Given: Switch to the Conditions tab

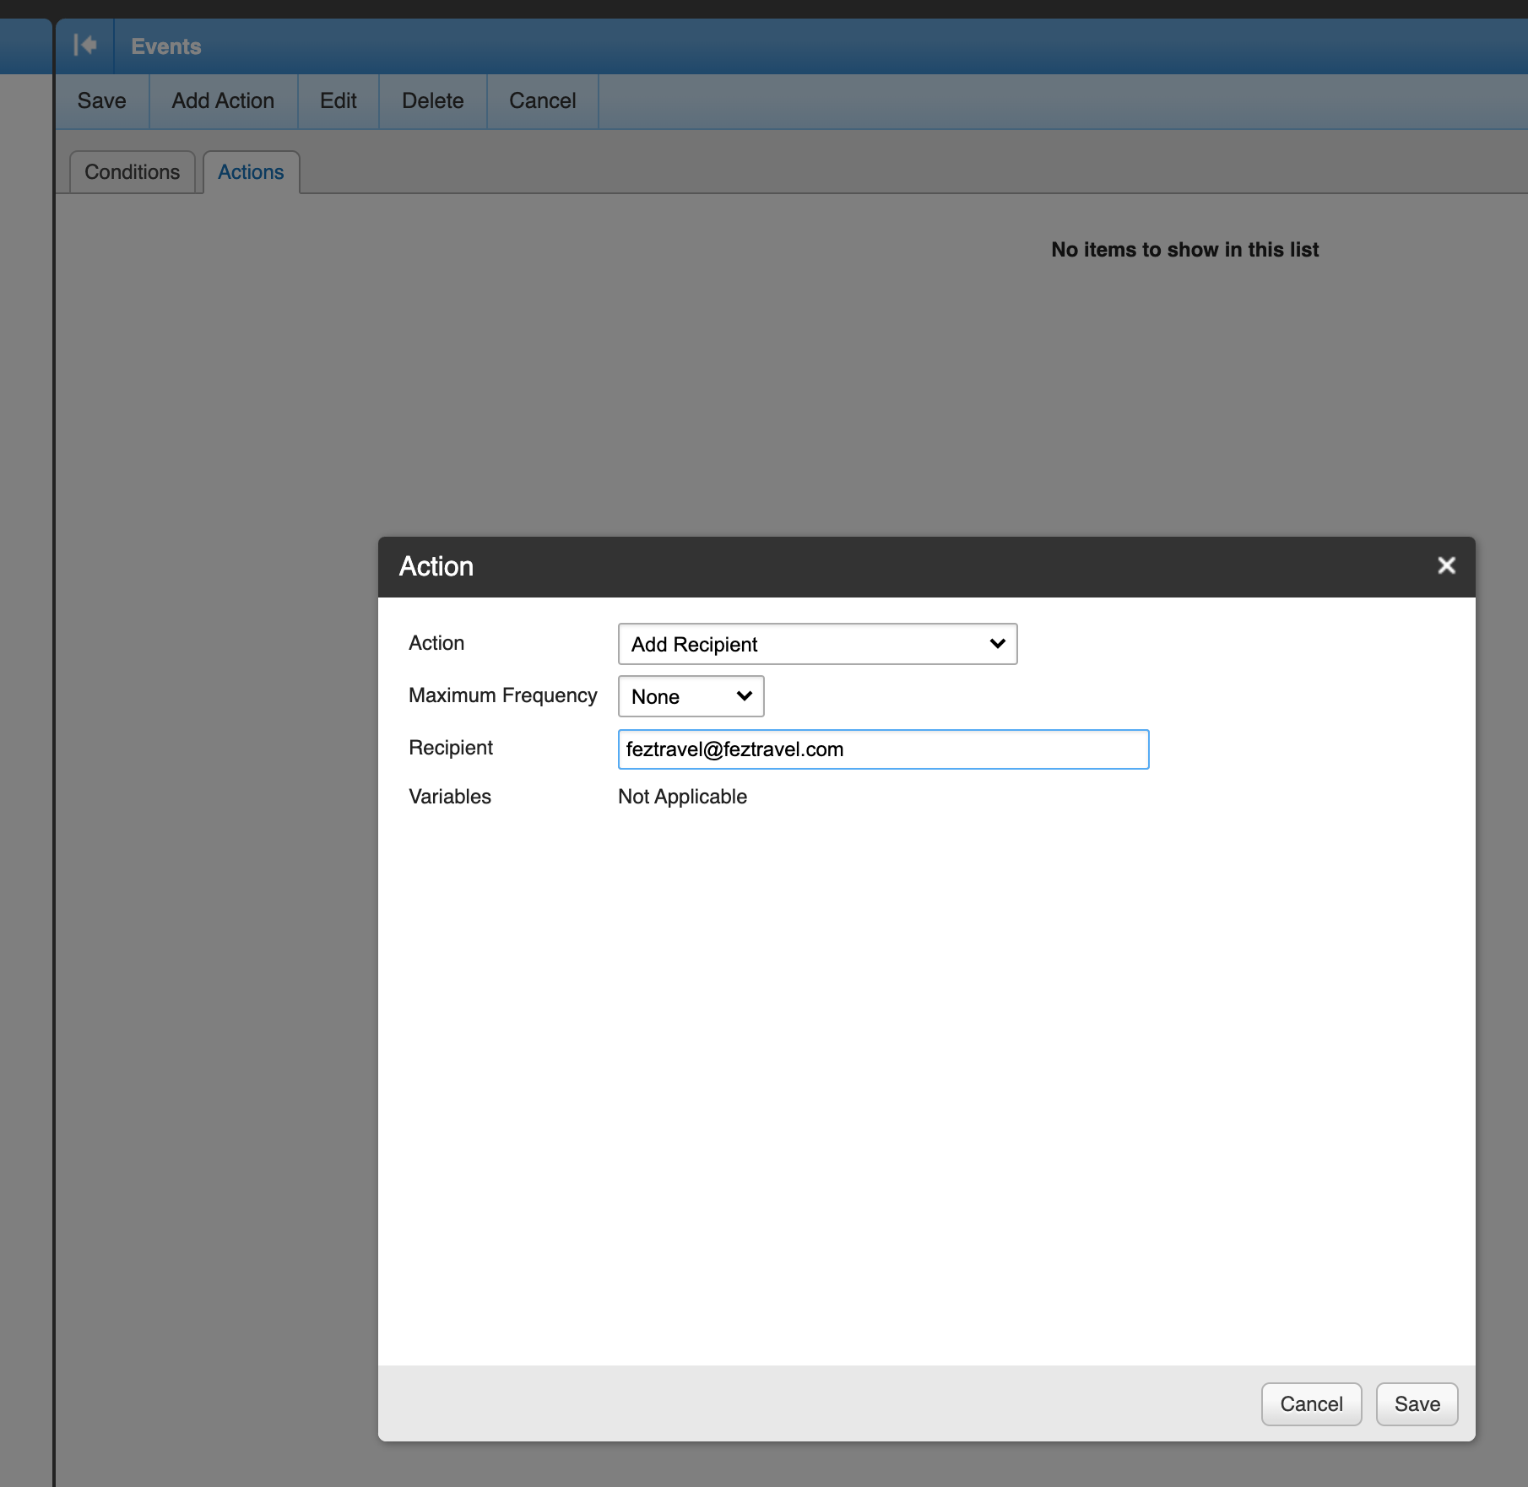Looking at the screenshot, I should coord(133,172).
